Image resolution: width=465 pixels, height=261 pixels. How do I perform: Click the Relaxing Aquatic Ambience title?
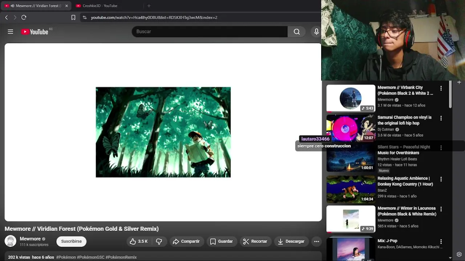click(x=405, y=181)
